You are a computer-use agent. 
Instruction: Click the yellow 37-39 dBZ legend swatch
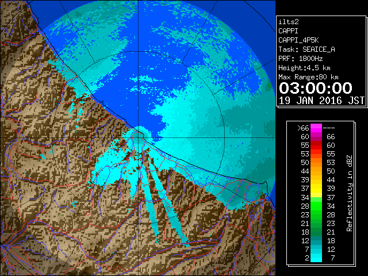[316, 189]
